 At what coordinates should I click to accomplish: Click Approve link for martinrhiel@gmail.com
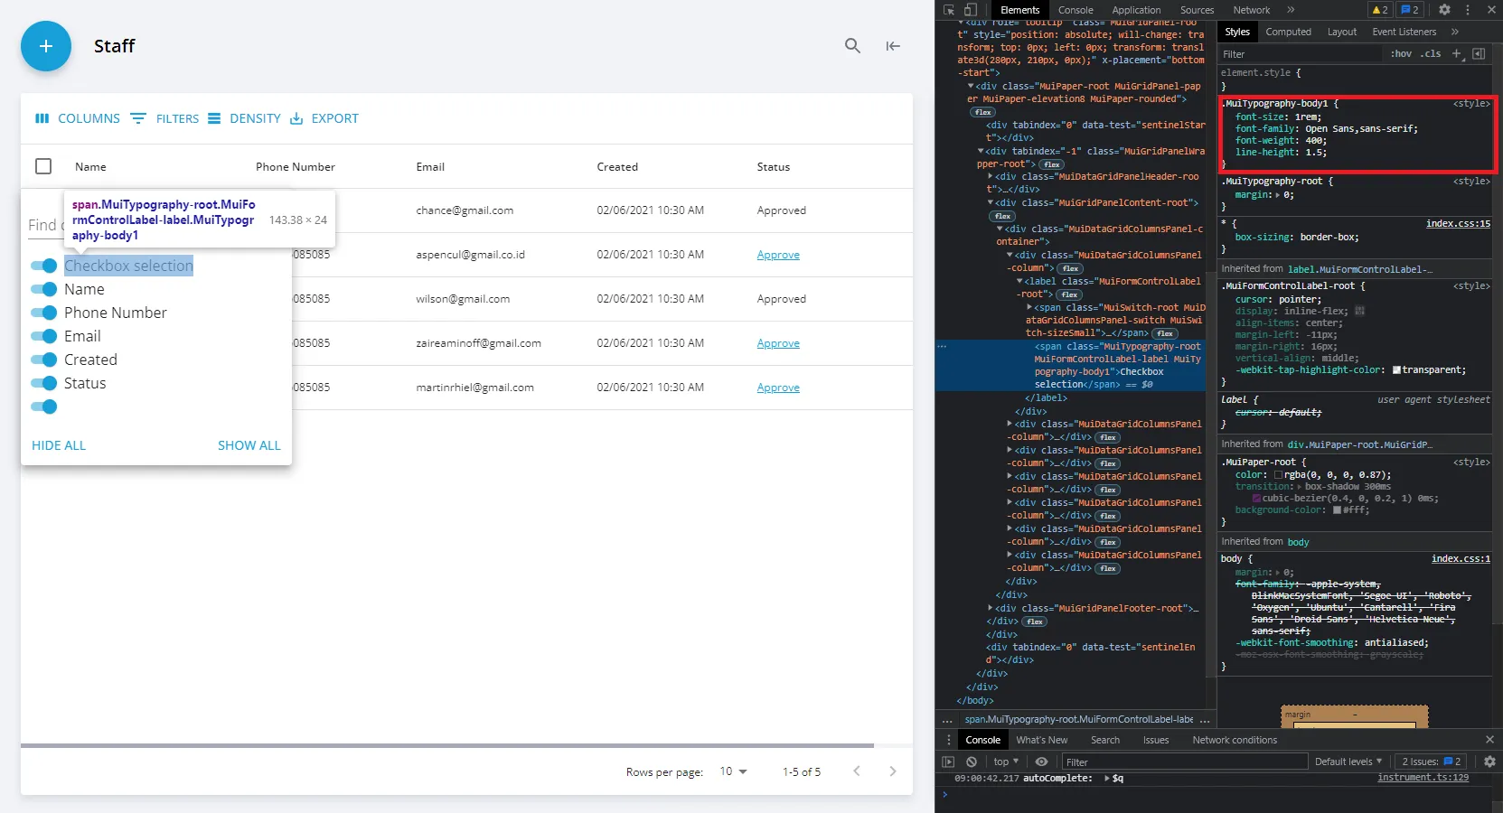pos(778,388)
